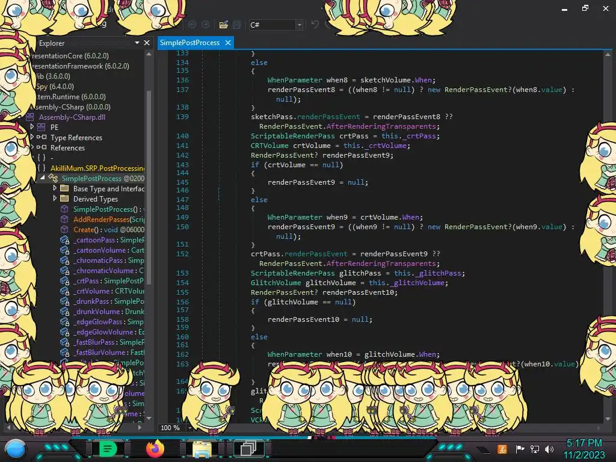Click the Type References icon
Viewport: 616px width, 462px height.
point(42,137)
